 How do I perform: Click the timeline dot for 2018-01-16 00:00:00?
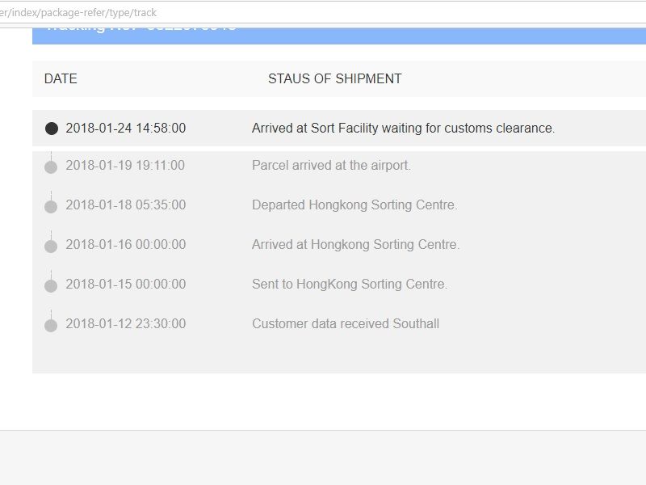pos(51,247)
